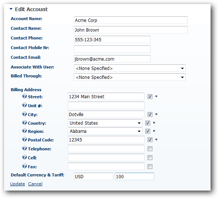Viewport: 218px width, 198px height.
Task: Open the help icon next to Telephone
Action: [25, 148]
